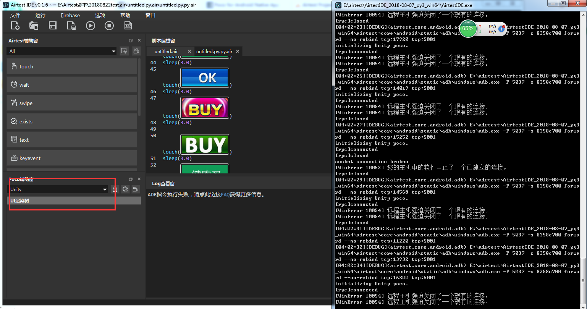The image size is (587, 309).
Task: Save the current script via toolbar
Action: (53, 26)
